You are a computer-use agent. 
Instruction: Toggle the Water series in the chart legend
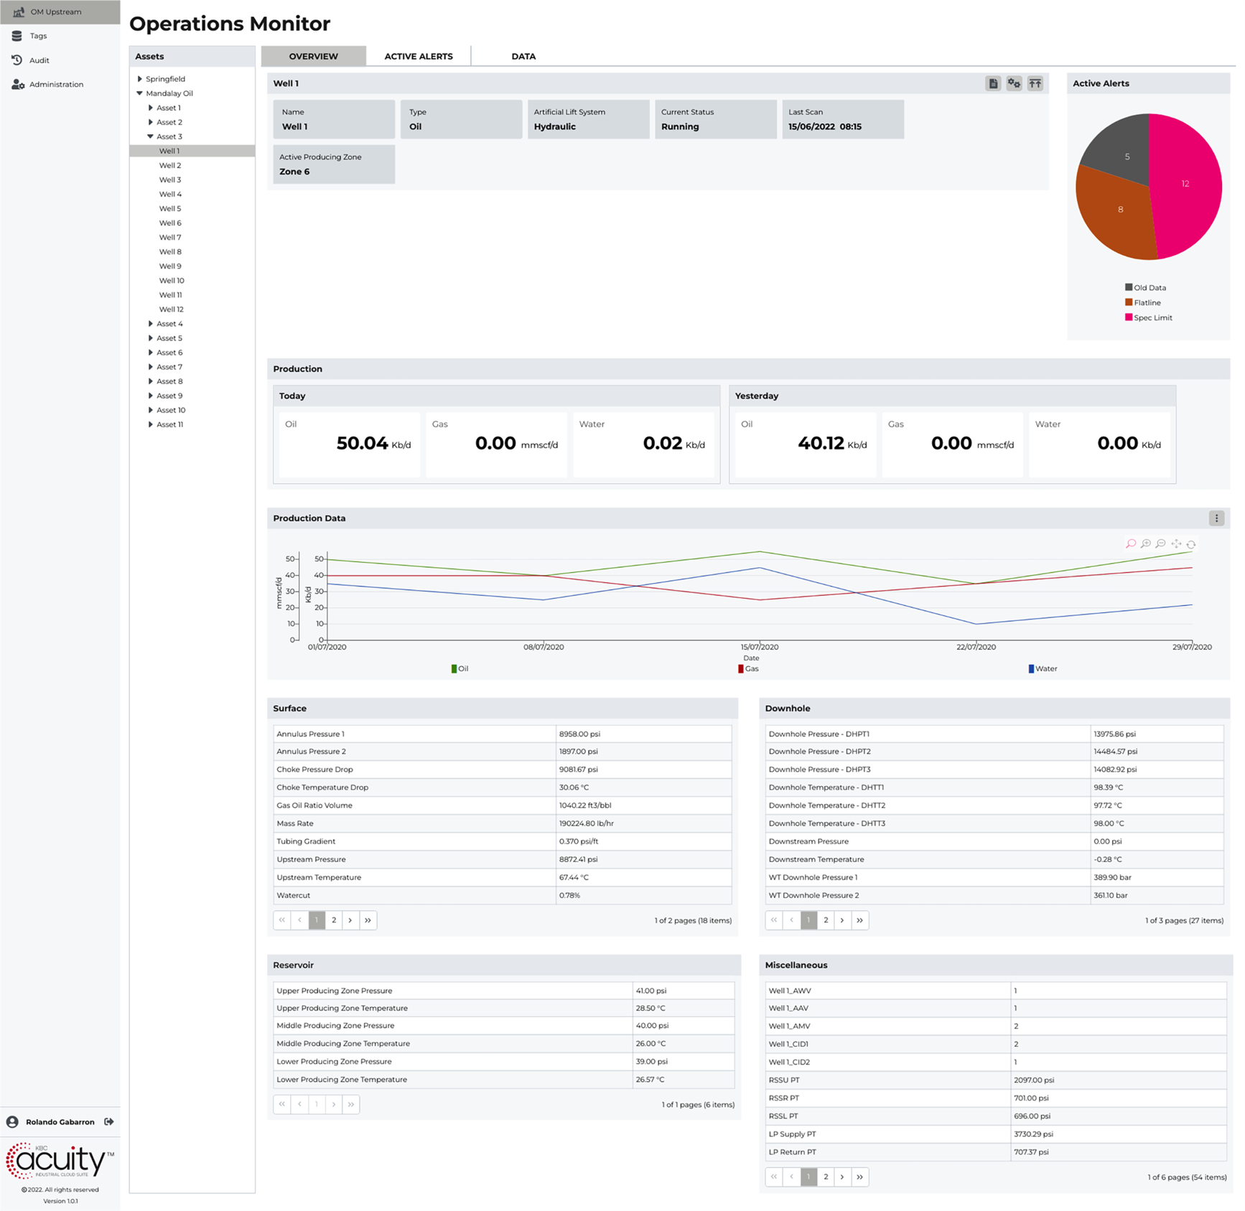coord(1041,668)
